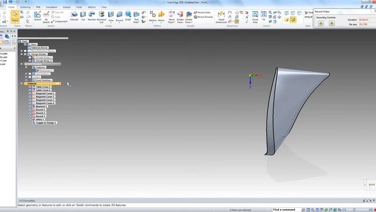Viewport: 376px width, 212px height.
Task: Click the magnifier Zoom icon in Orient group
Action: pos(270,12)
